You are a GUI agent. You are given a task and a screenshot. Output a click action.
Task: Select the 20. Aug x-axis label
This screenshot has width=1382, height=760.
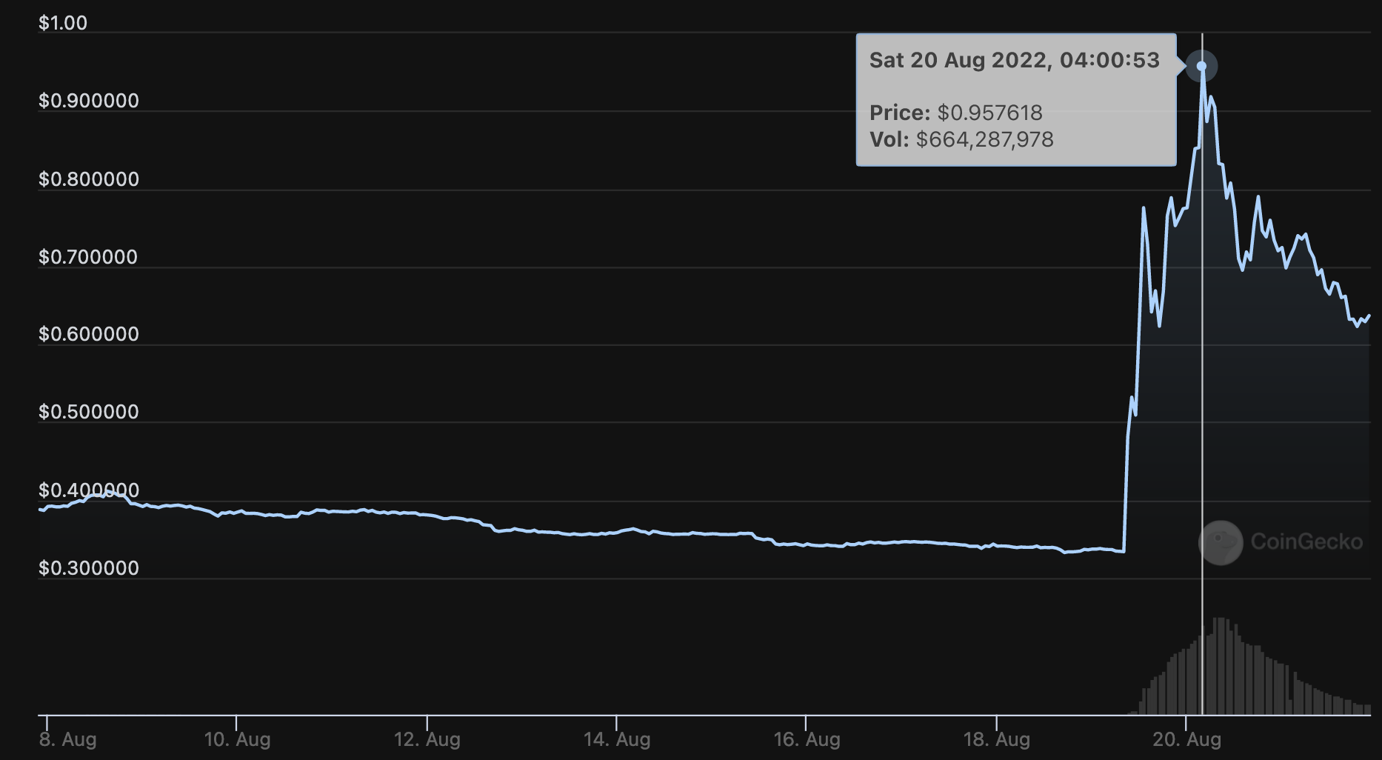(x=1186, y=739)
